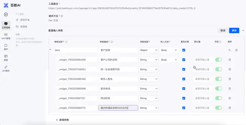246x125 pixels.
Task: Delete the 客户公司的名称 parameter row
Action: (x=230, y=60)
